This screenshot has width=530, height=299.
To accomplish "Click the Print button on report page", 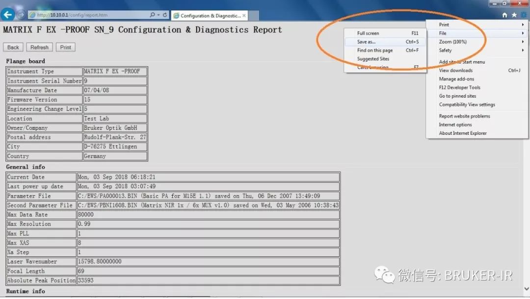I will (x=66, y=48).
